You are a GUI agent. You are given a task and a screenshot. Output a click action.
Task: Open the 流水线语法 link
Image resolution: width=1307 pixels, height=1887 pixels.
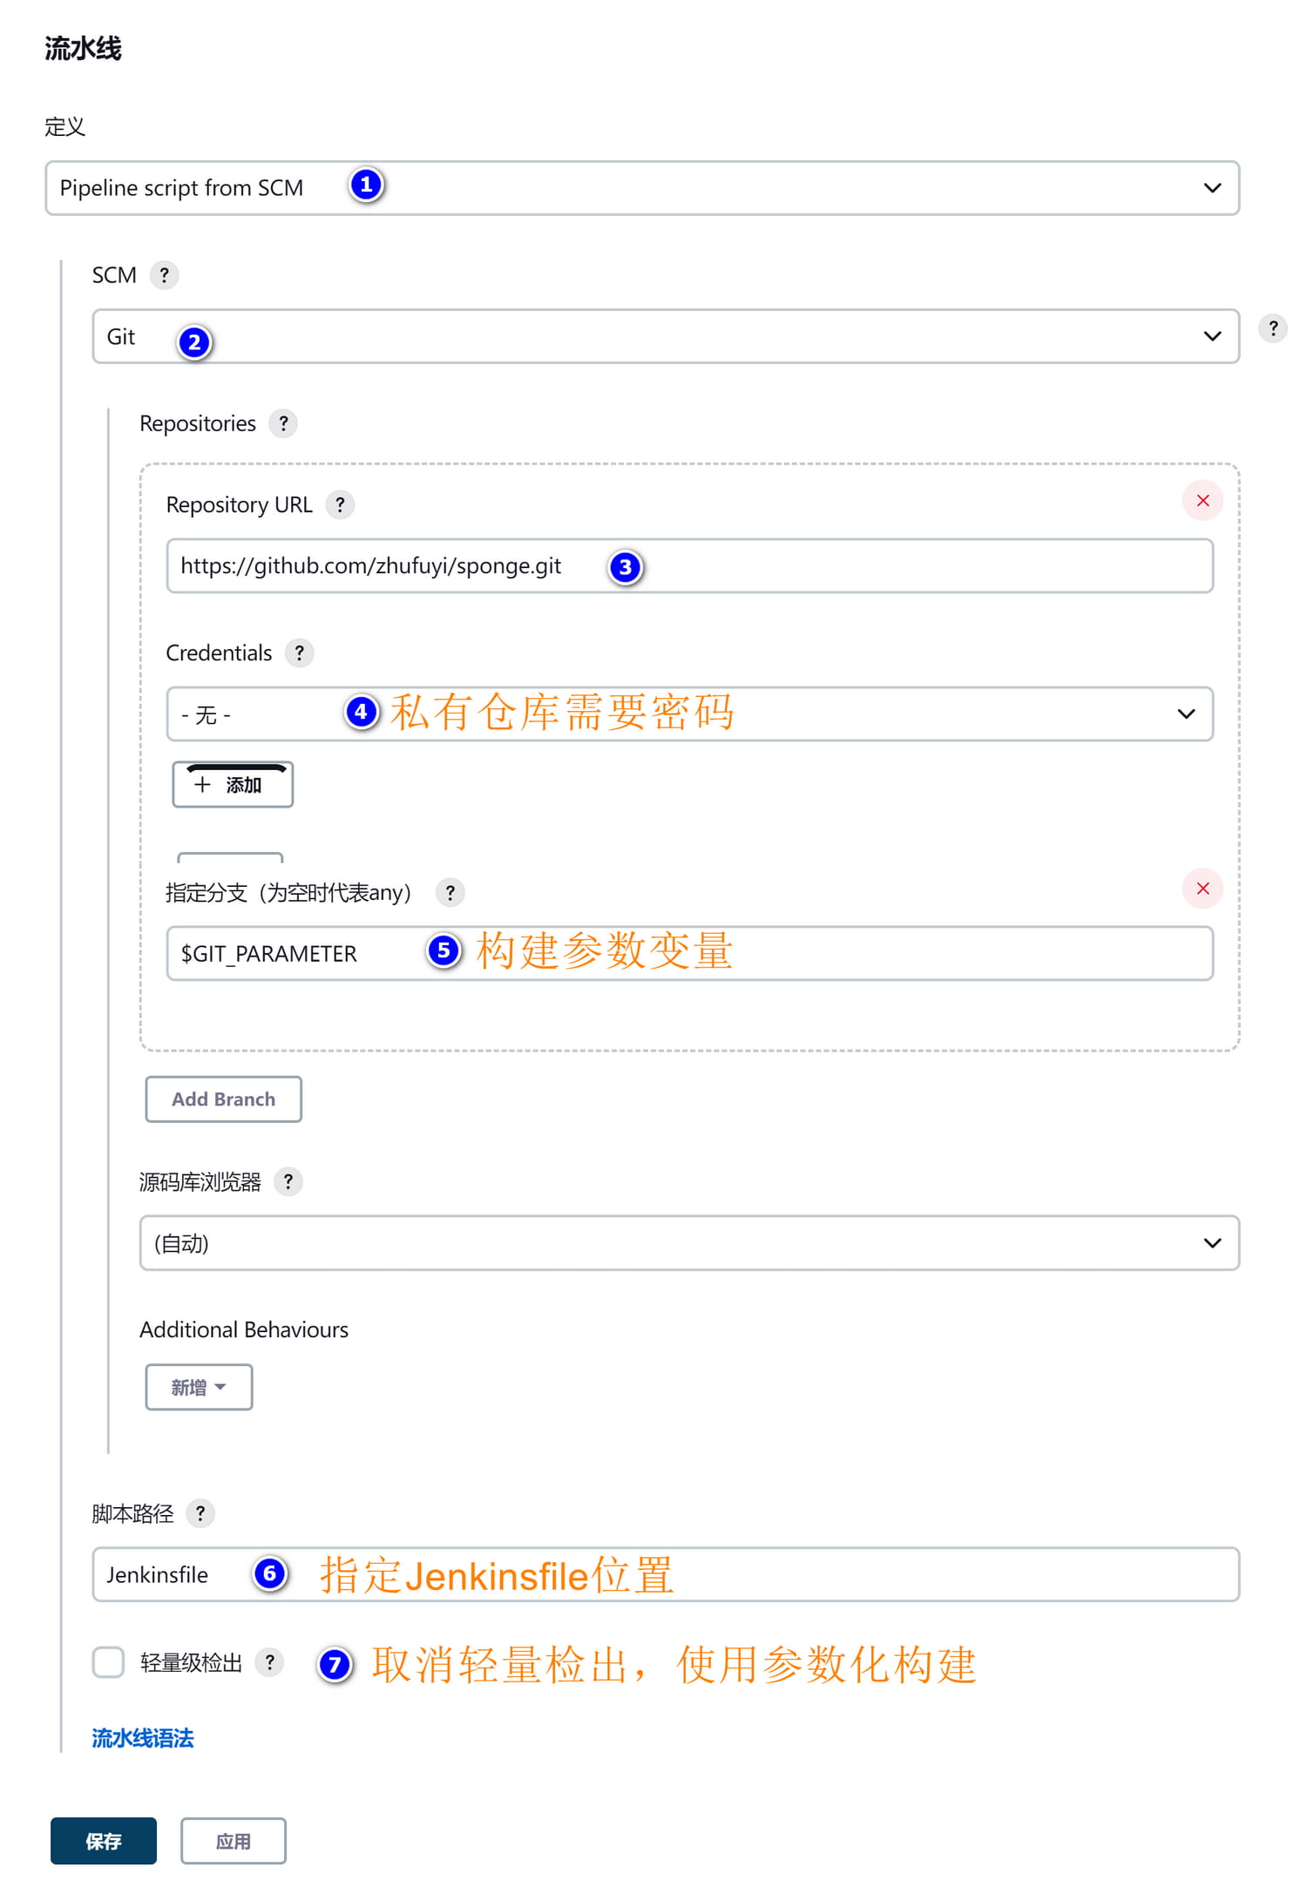(143, 1738)
